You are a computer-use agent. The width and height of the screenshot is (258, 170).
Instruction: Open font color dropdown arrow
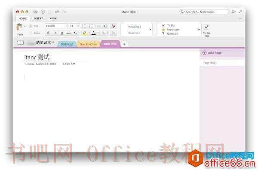(98, 33)
